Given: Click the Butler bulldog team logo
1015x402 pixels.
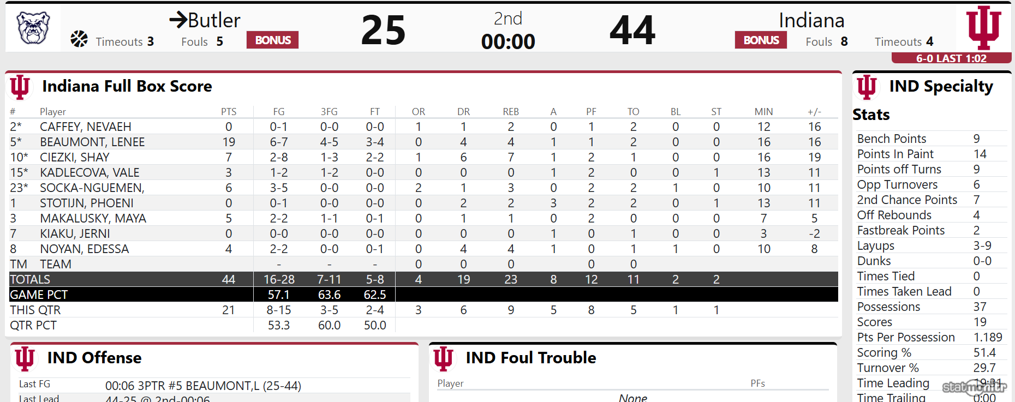Looking at the screenshot, I should point(33,27).
